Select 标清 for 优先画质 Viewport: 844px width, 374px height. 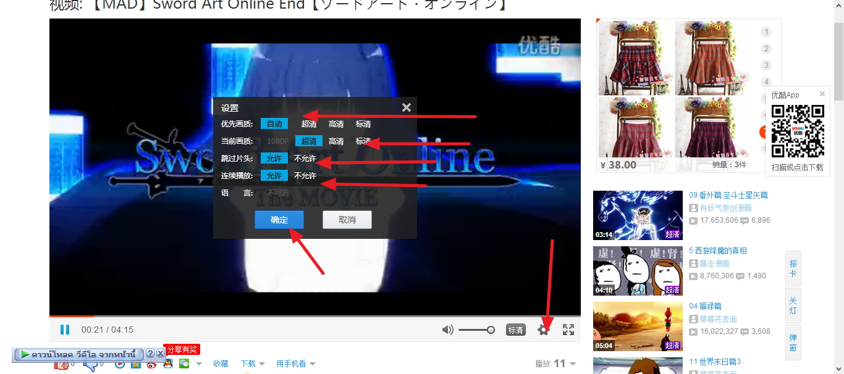(363, 124)
